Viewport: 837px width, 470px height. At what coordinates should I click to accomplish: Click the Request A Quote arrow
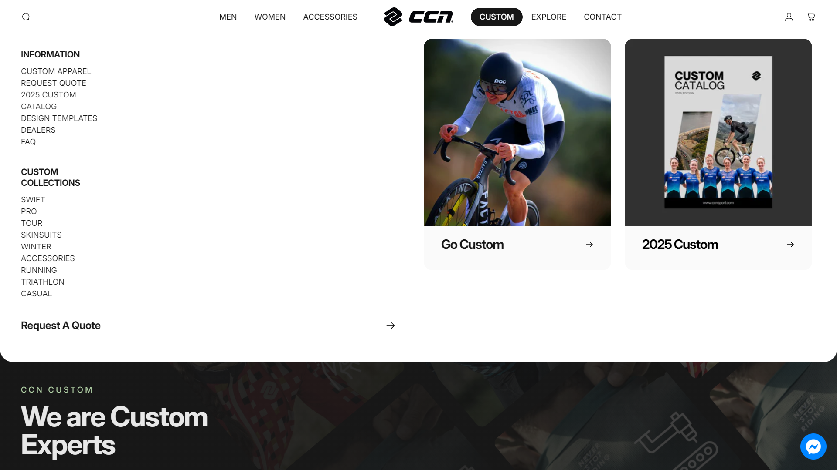point(391,326)
